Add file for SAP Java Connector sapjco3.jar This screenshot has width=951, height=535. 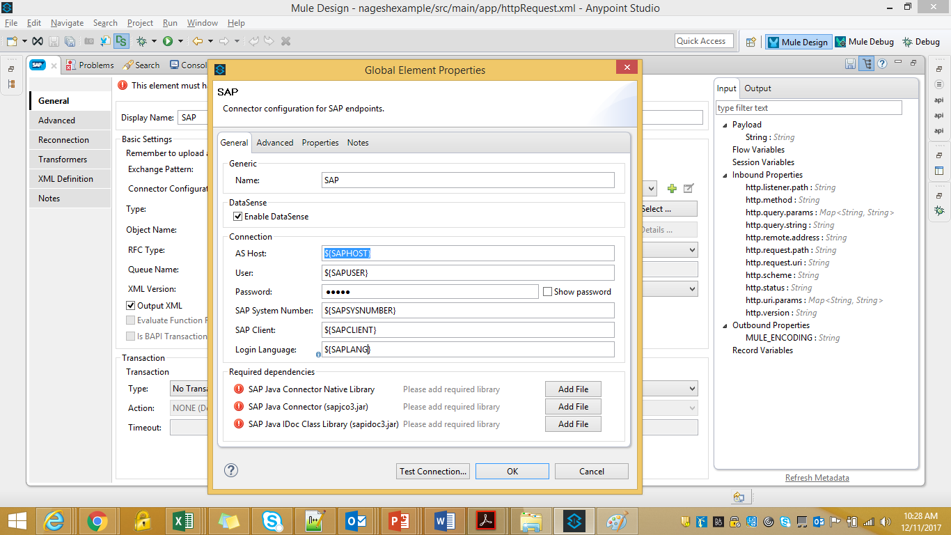click(x=573, y=407)
